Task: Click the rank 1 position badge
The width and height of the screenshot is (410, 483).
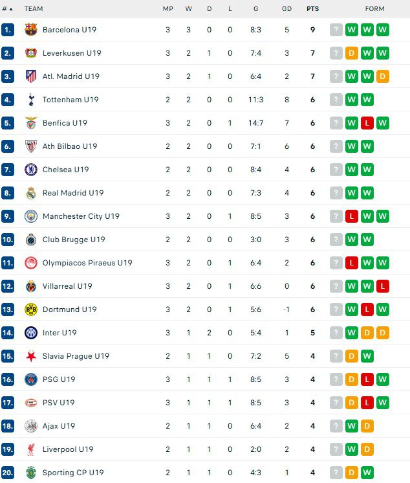Action: point(8,30)
